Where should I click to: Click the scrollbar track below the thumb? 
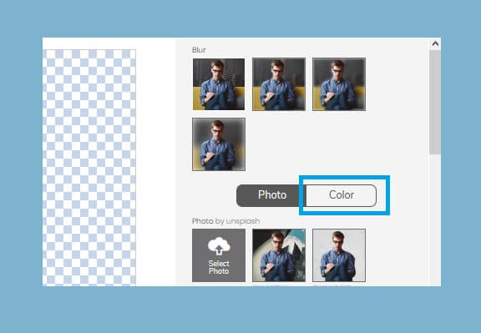point(435,220)
